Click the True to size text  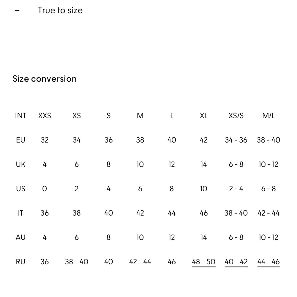point(60,10)
